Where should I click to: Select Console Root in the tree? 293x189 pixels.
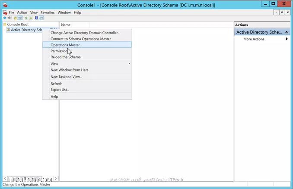(x=18, y=25)
